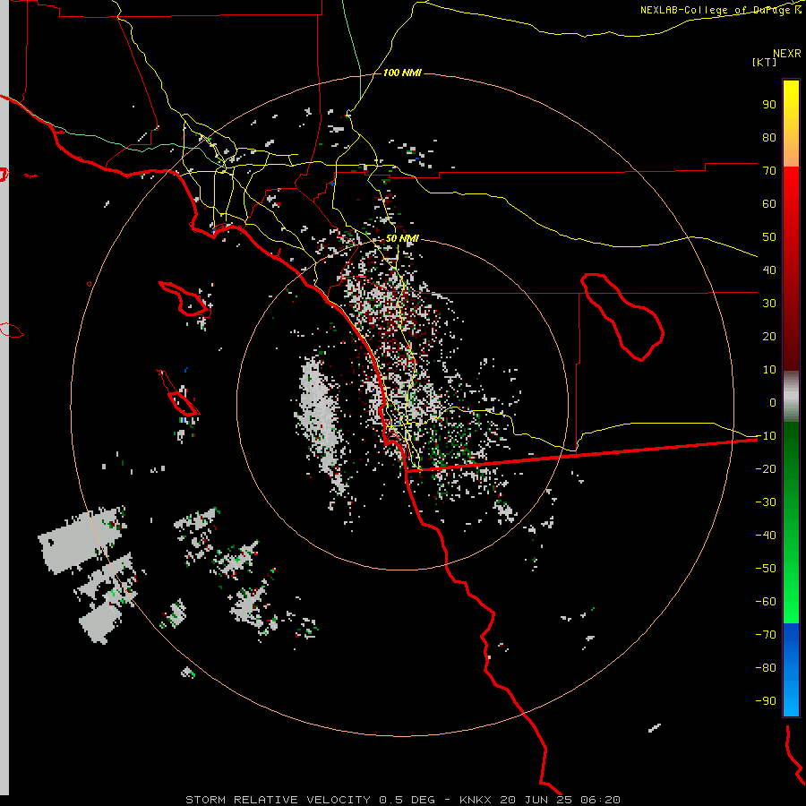
Task: Select the 60 value on velocity scale
Action: [x=769, y=204]
